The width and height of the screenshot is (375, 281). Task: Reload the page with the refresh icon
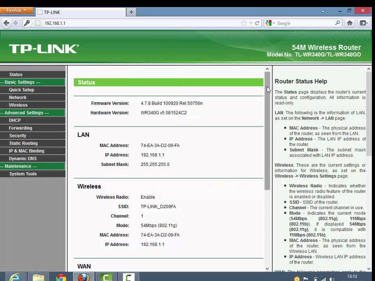(257, 23)
